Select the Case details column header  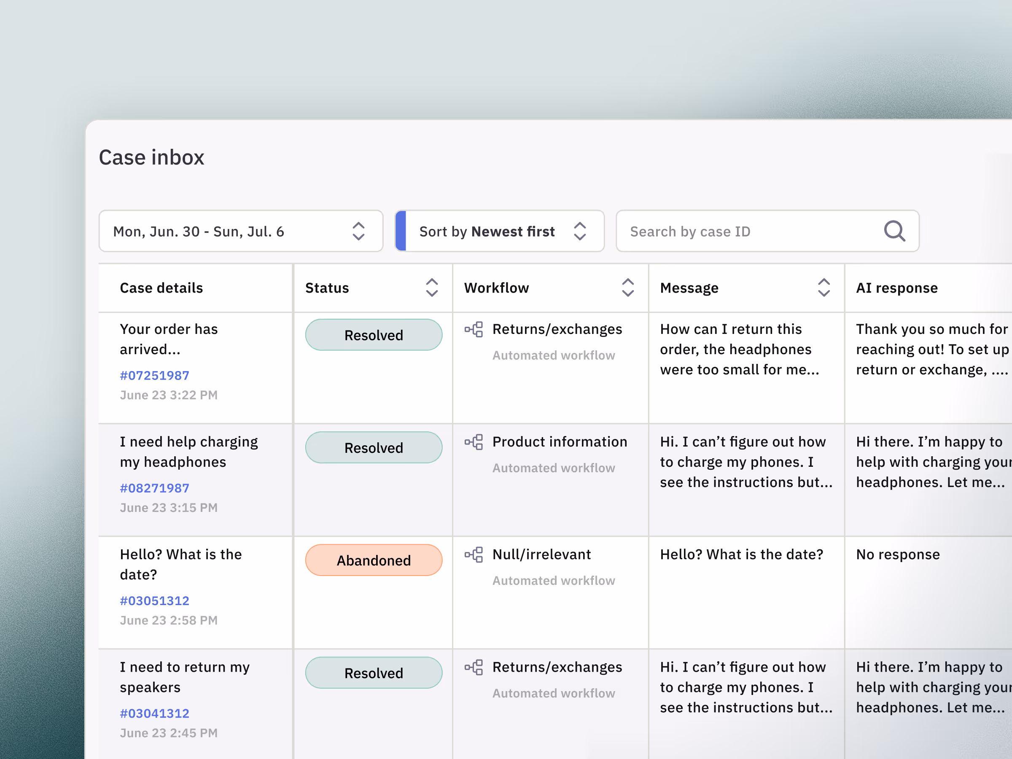pyautogui.click(x=161, y=288)
